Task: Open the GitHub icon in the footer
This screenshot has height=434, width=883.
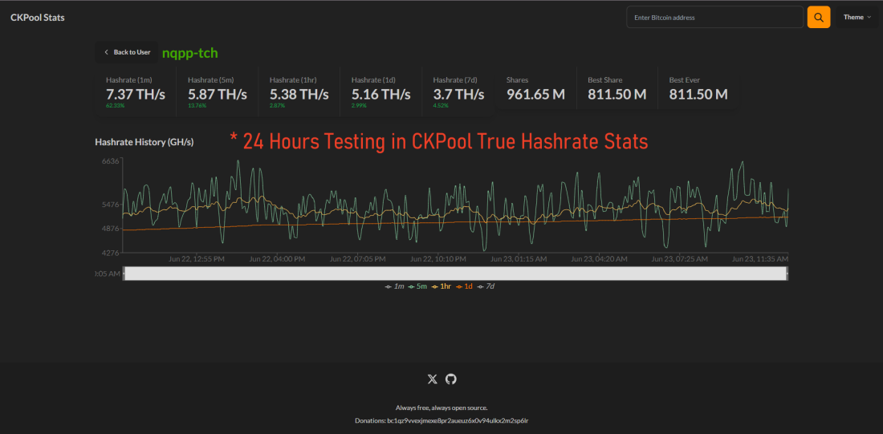Action: coord(451,379)
